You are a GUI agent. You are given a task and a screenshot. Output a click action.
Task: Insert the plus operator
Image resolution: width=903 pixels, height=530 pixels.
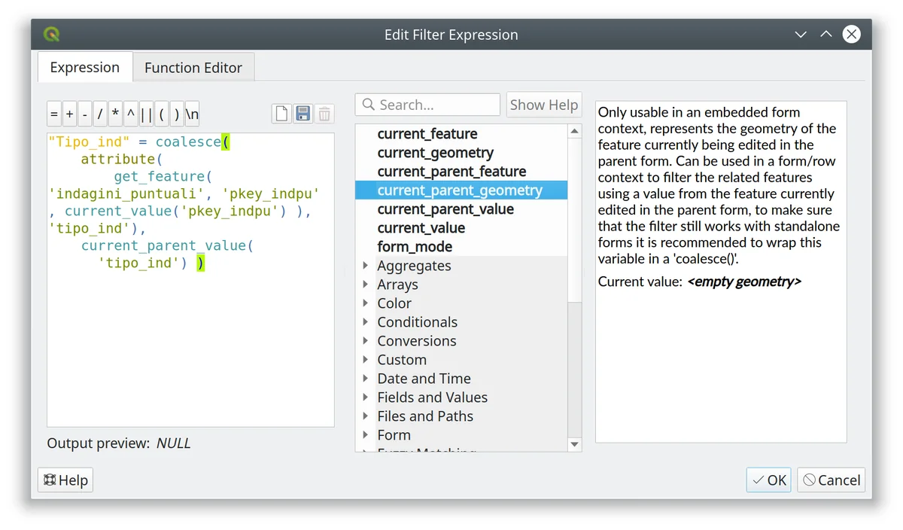pos(69,114)
